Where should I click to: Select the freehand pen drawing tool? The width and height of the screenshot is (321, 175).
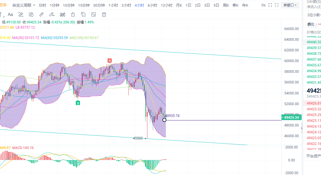point(52,14)
